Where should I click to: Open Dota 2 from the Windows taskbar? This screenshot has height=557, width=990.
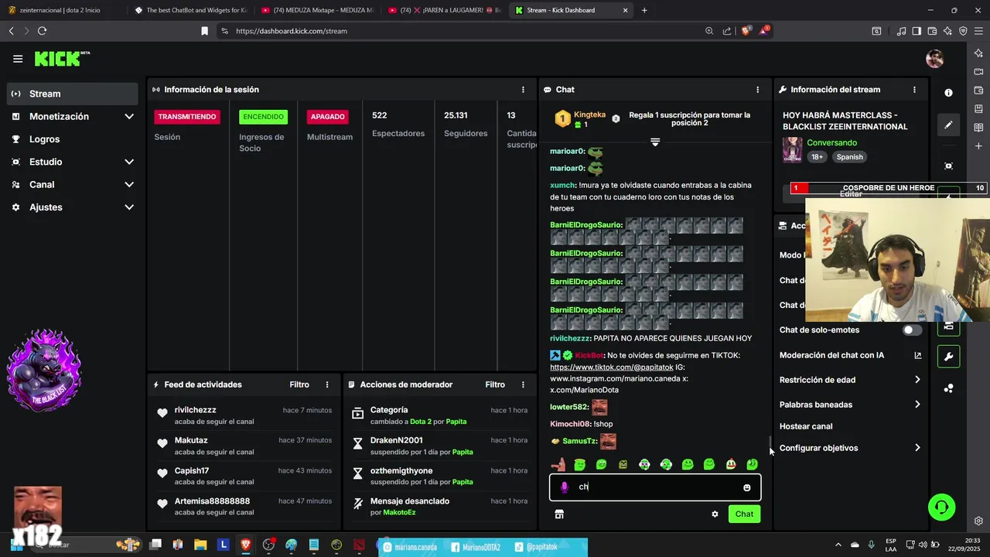(x=359, y=545)
